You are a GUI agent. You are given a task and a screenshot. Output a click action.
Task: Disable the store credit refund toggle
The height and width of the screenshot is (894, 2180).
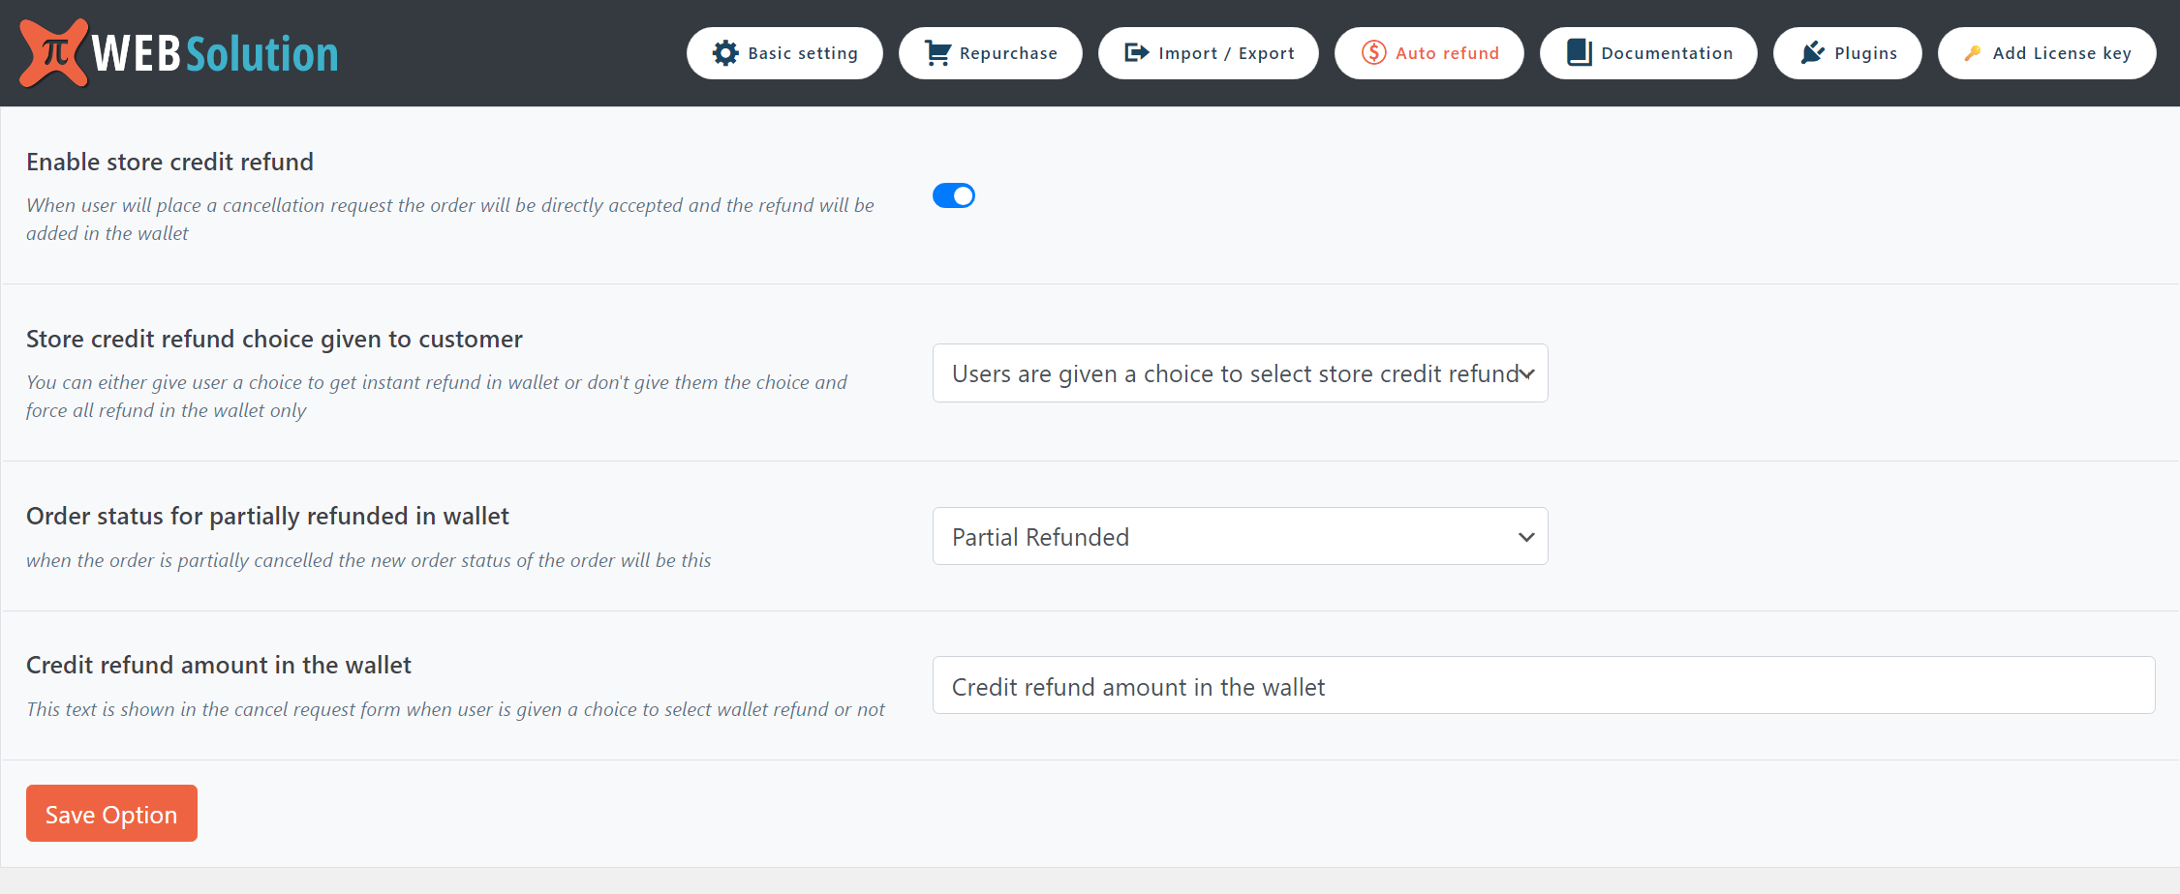(953, 195)
